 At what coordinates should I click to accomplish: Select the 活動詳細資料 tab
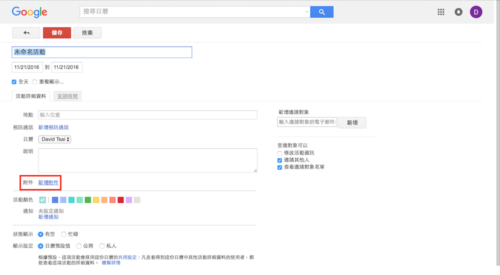(30, 96)
